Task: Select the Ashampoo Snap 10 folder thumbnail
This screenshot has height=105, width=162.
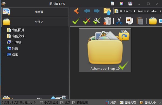Action: [105, 50]
